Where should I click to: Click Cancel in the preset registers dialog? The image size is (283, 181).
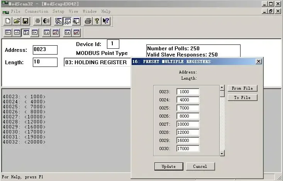click(x=200, y=166)
